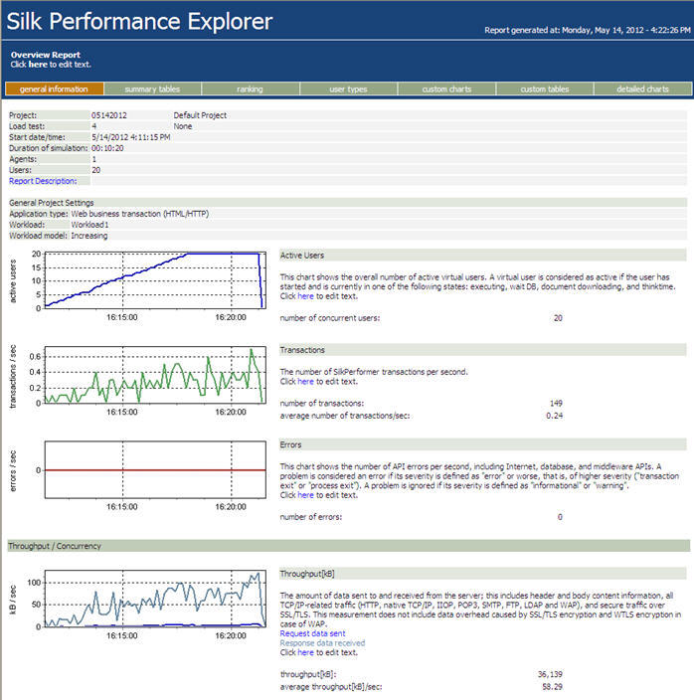Viewport: 694px width, 700px height.
Task: Click 'here' link in Errors description
Action: [x=305, y=495]
